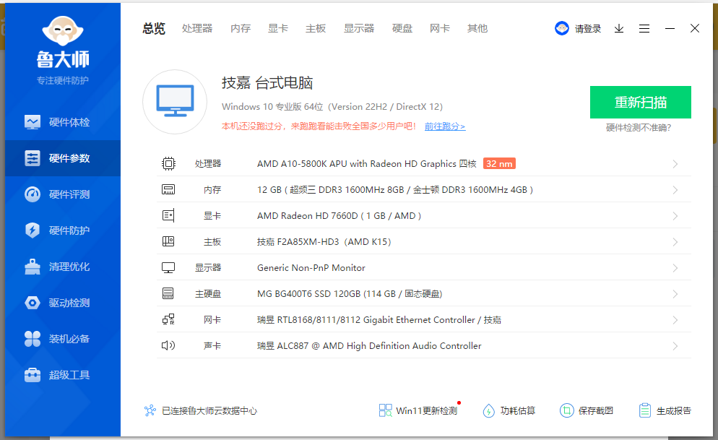Expand the 处理器 row chevron
The height and width of the screenshot is (440, 718).
tap(675, 164)
